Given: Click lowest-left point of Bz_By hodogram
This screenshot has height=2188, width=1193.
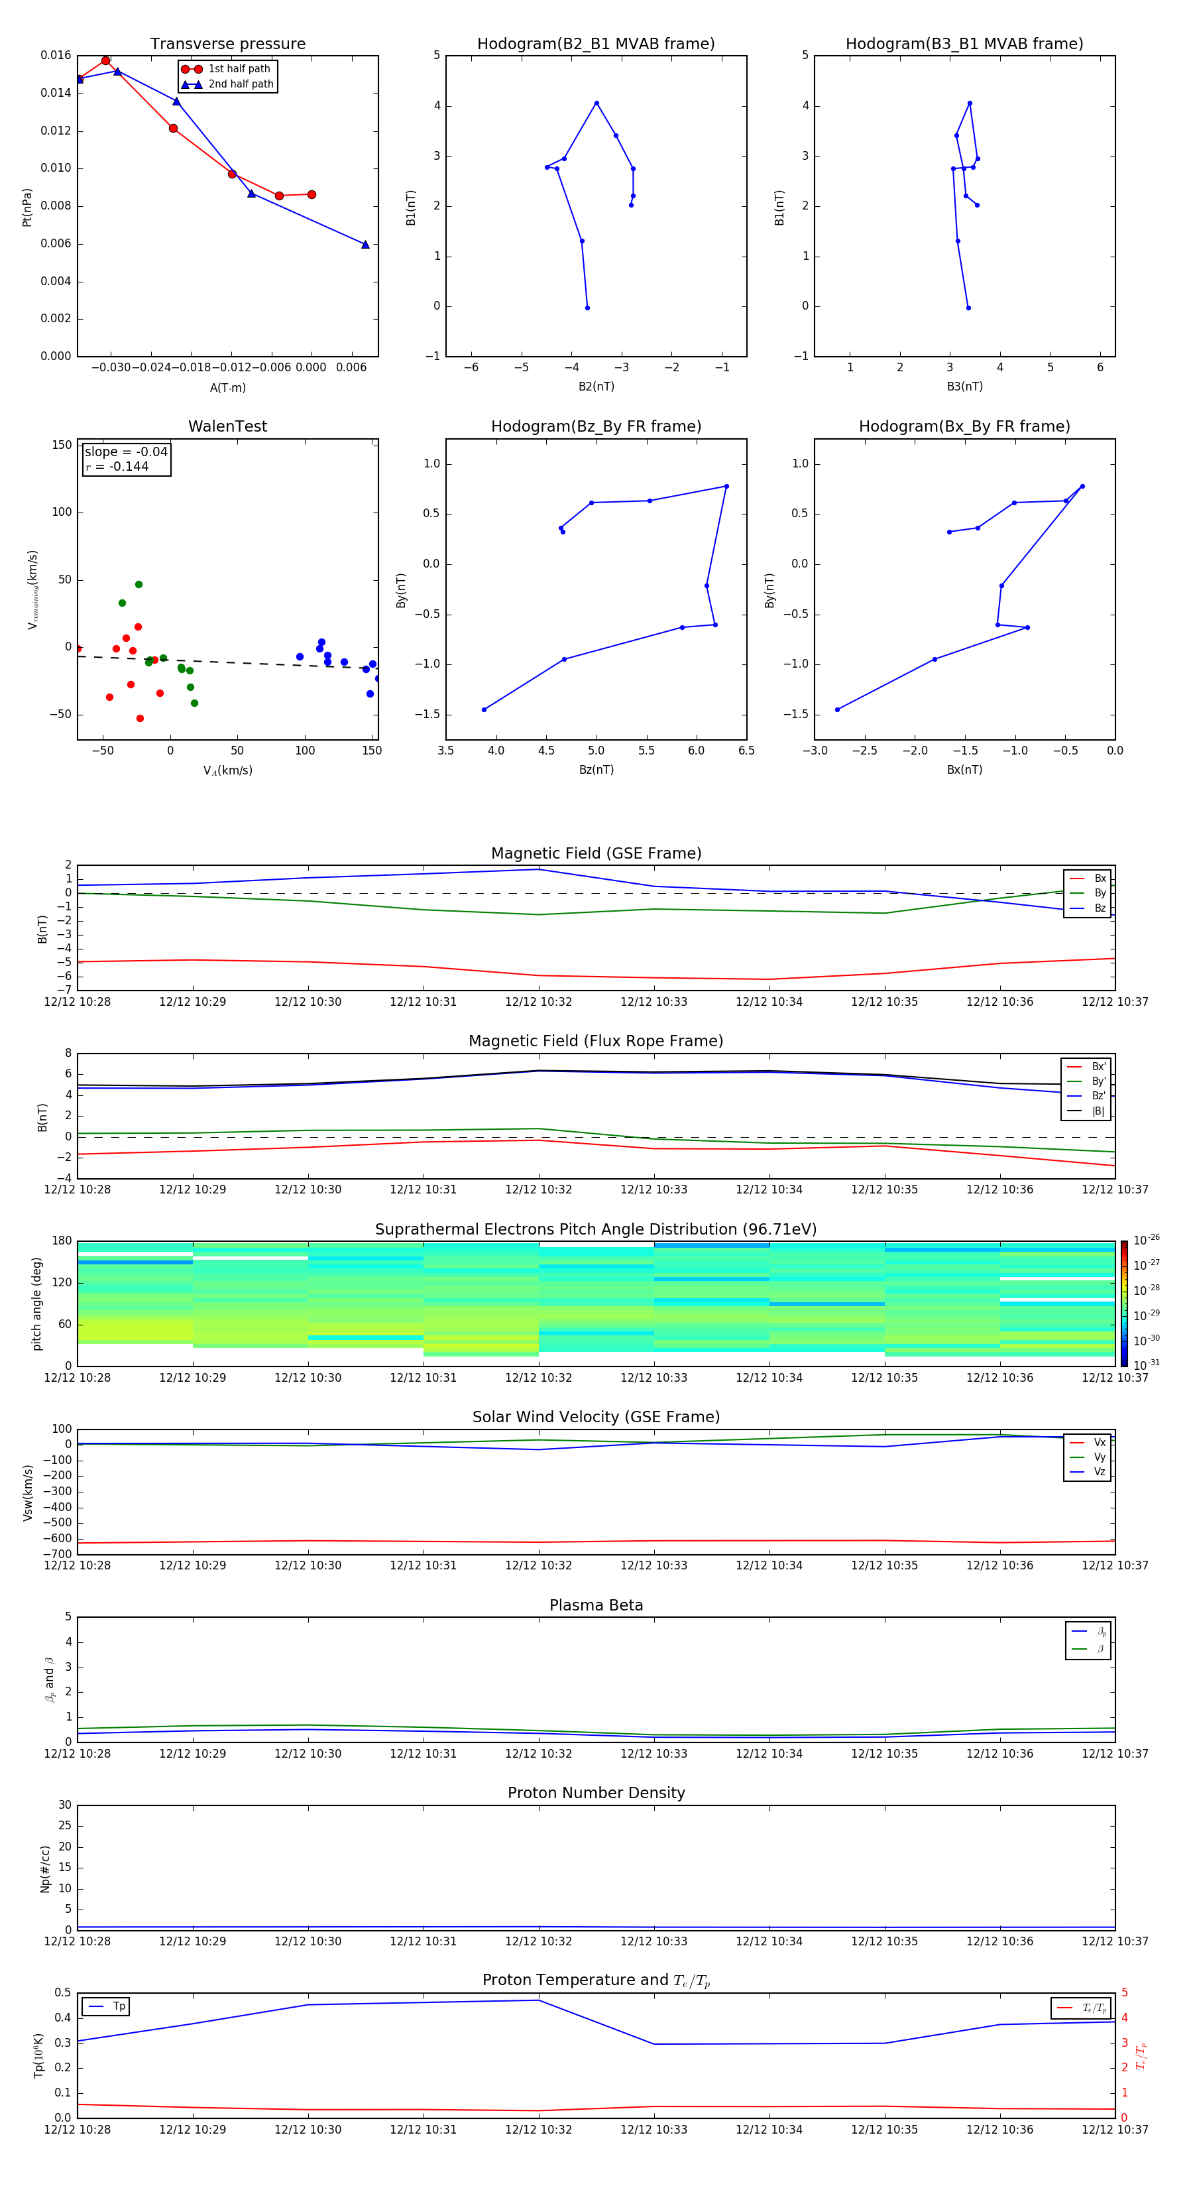Looking at the screenshot, I should pyautogui.click(x=484, y=710).
